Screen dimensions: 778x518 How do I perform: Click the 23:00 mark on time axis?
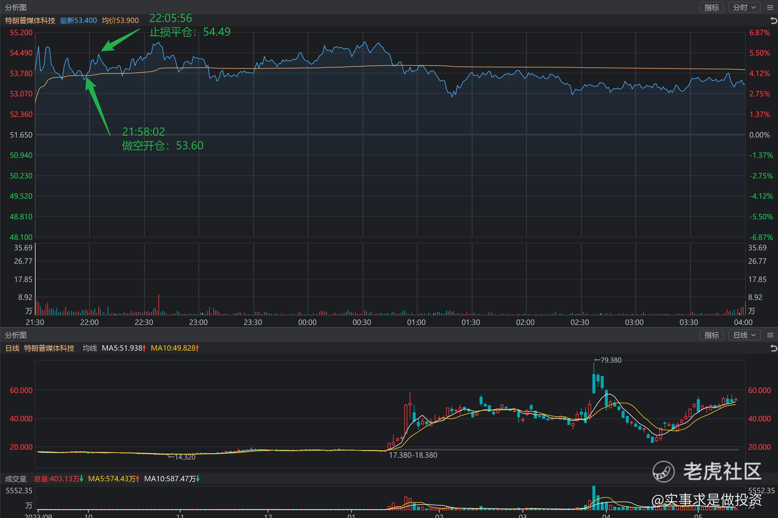coord(198,323)
